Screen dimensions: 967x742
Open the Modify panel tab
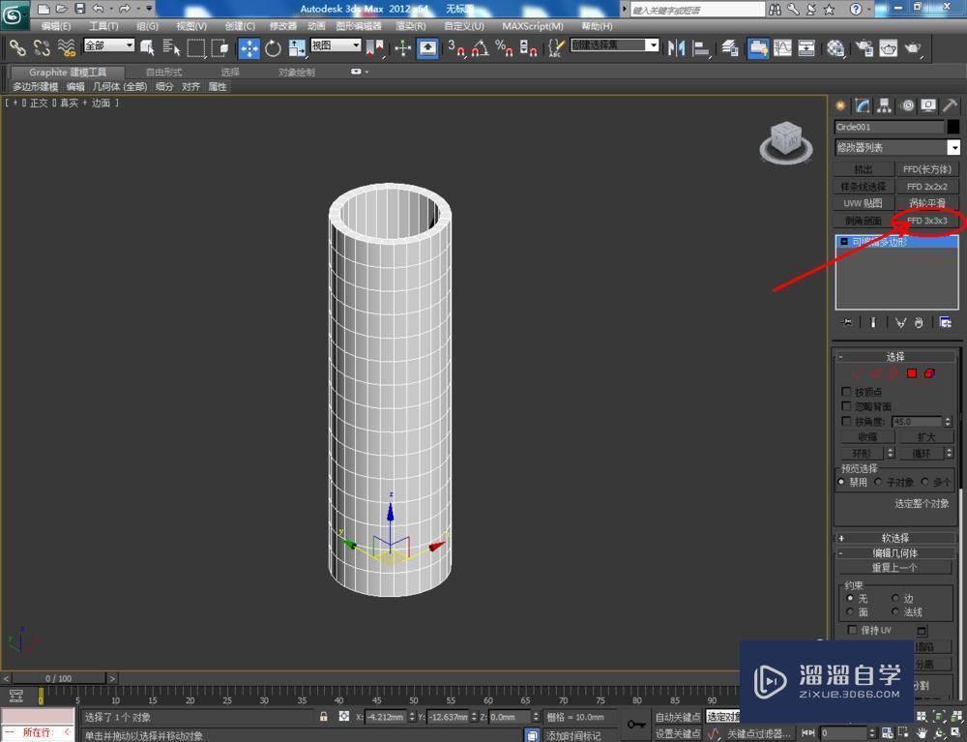pyautogui.click(x=862, y=105)
